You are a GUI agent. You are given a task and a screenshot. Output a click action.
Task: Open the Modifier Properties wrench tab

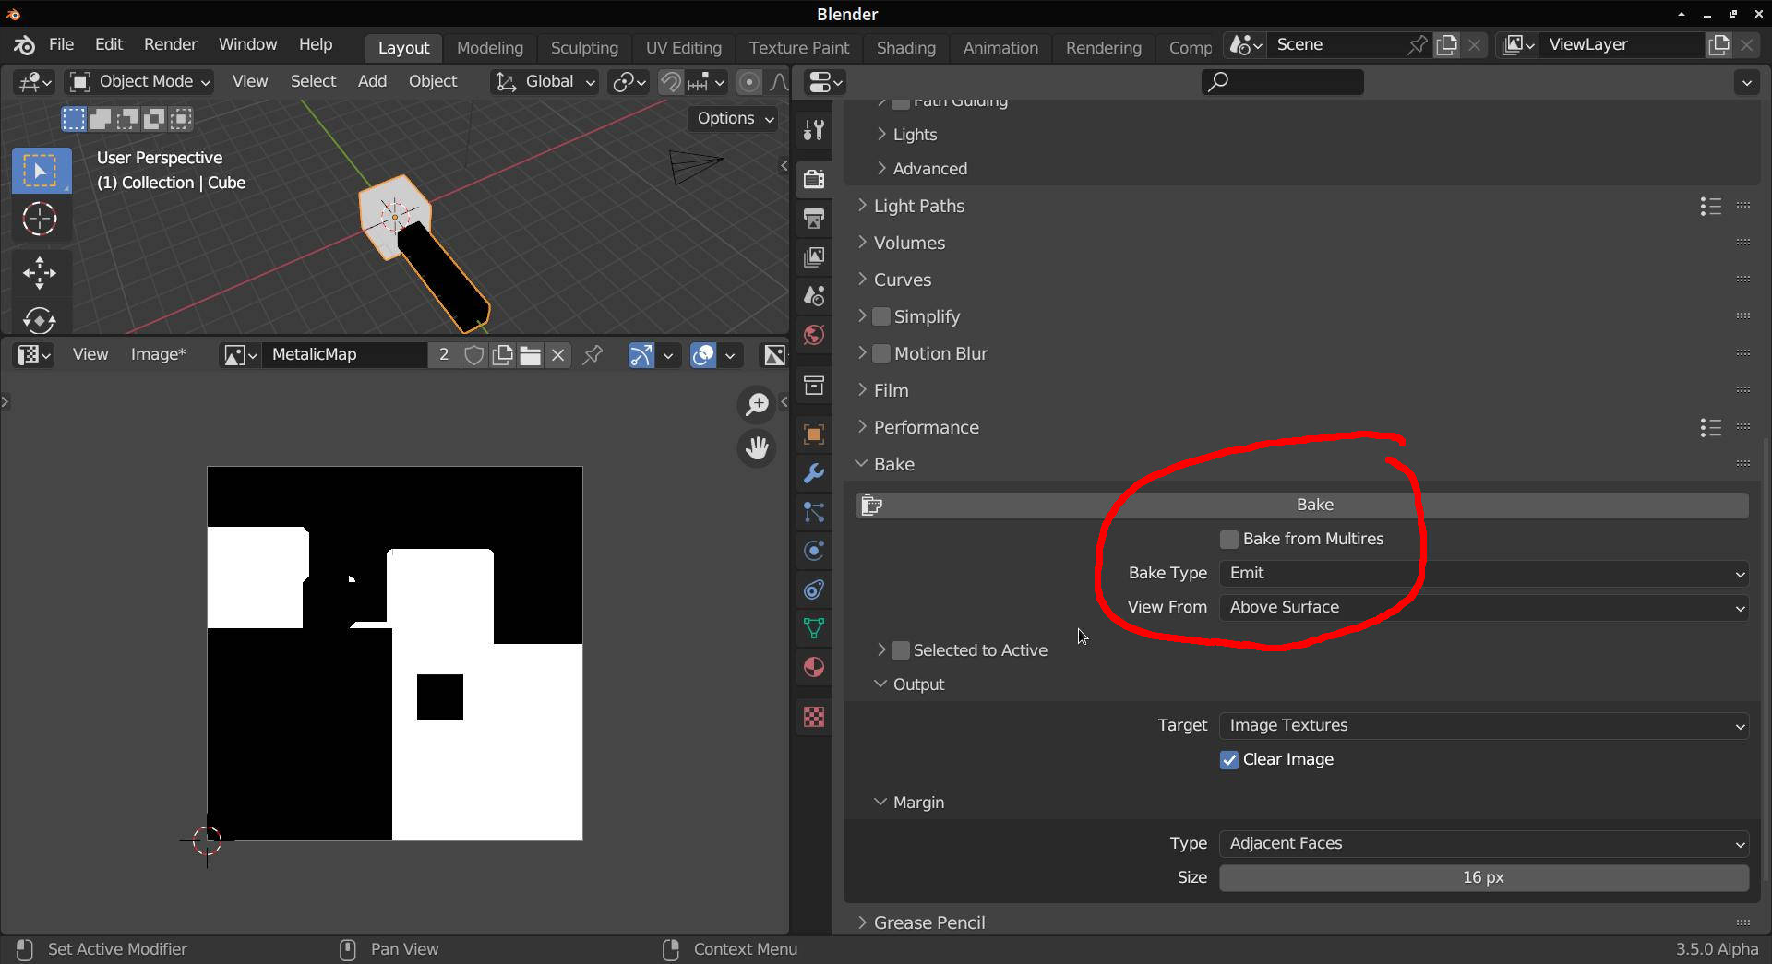[x=813, y=473]
